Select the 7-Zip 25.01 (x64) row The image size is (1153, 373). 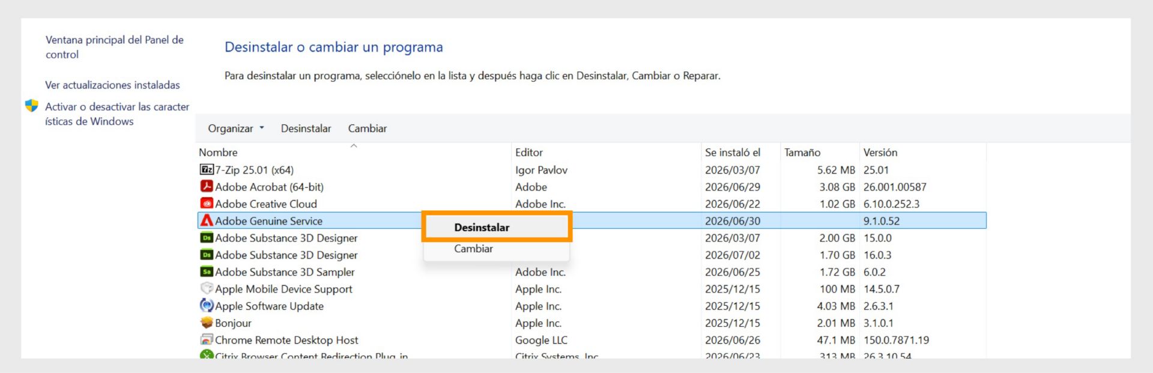tap(592, 170)
